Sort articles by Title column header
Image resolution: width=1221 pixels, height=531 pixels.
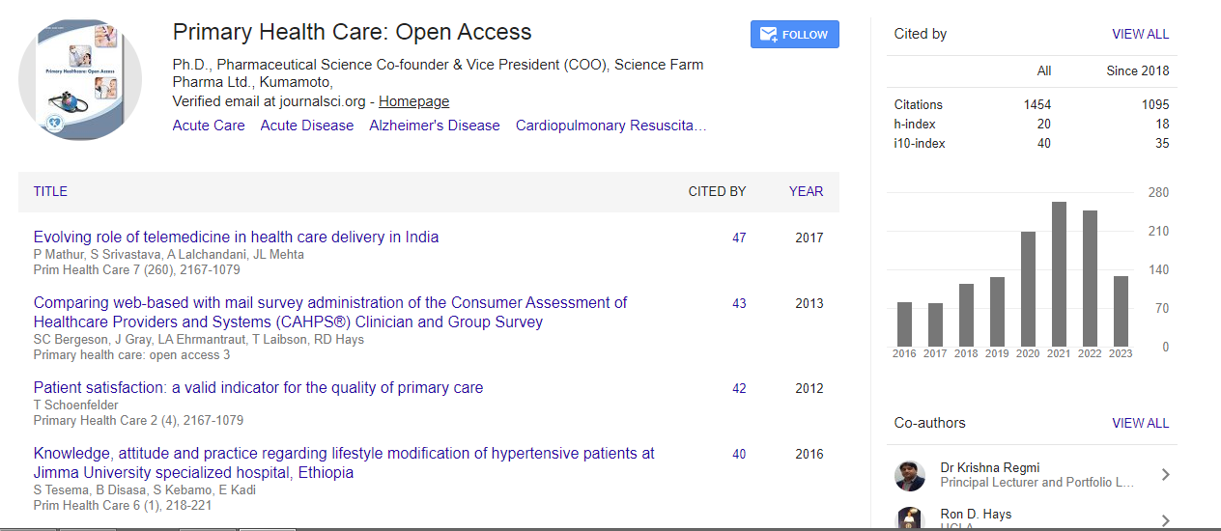coord(50,191)
